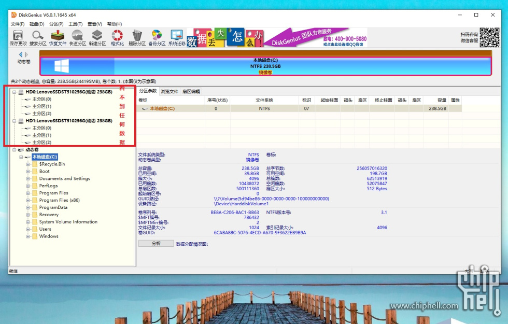Open the 查看(V) menu

[94, 24]
